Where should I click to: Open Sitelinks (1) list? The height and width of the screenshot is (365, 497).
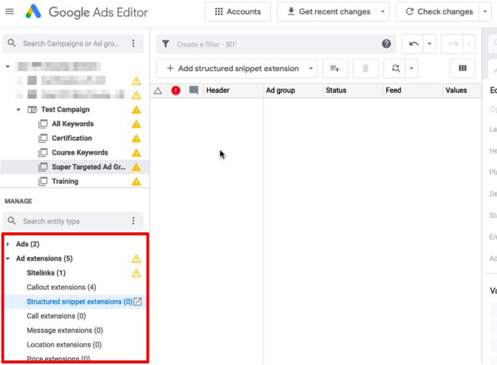[46, 273]
